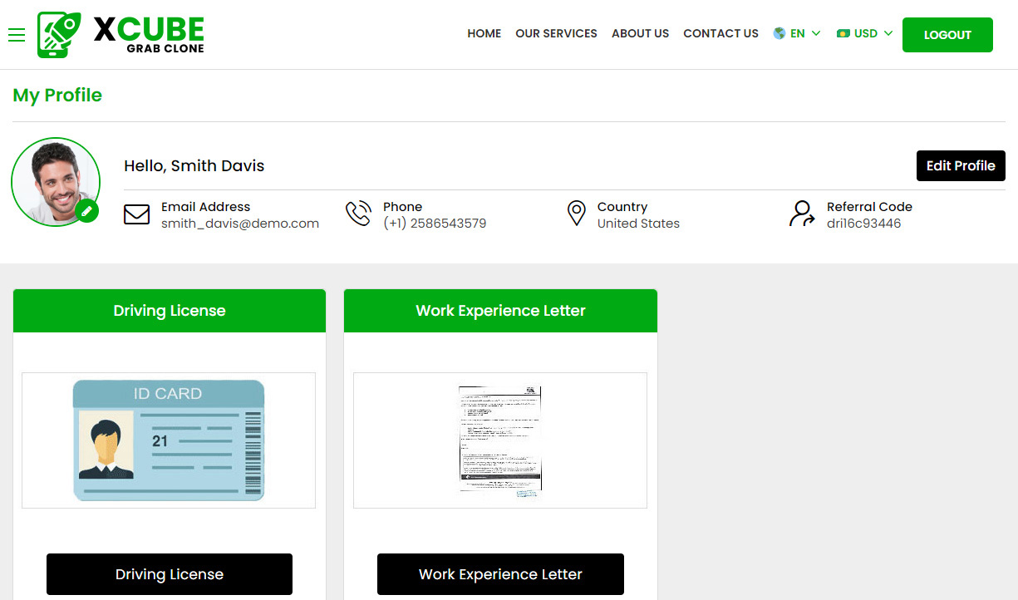1018x600 pixels.
Task: Click the XCUBE rocket logo
Action: click(59, 35)
